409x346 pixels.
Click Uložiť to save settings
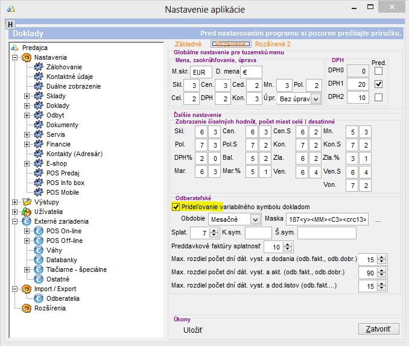click(x=193, y=330)
